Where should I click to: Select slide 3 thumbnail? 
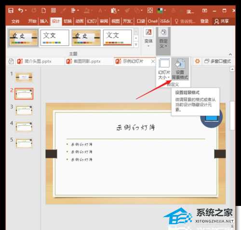(24, 110)
